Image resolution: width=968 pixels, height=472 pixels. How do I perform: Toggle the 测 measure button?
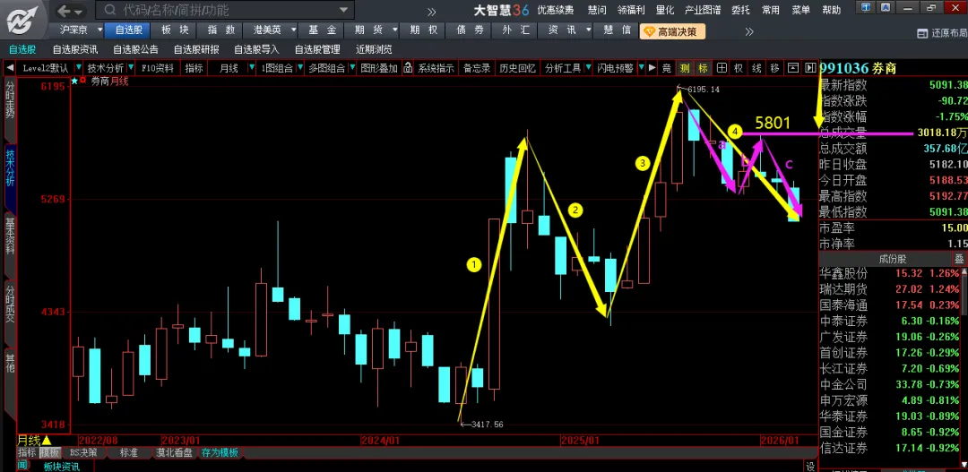(685, 68)
